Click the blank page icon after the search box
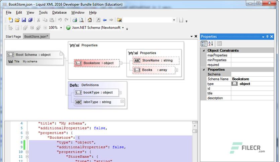This screenshot has height=162, width=280. click(181, 20)
